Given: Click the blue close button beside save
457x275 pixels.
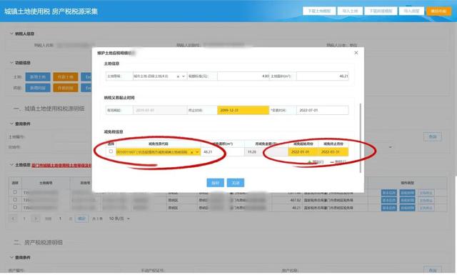Looking at the screenshot, I should tap(236, 183).
